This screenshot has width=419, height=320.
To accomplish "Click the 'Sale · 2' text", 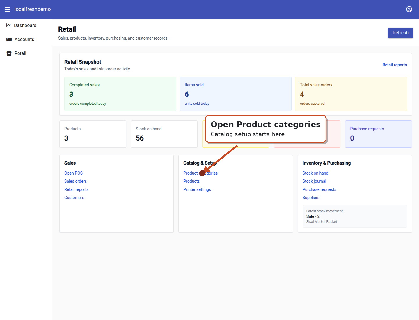I will (313, 216).
